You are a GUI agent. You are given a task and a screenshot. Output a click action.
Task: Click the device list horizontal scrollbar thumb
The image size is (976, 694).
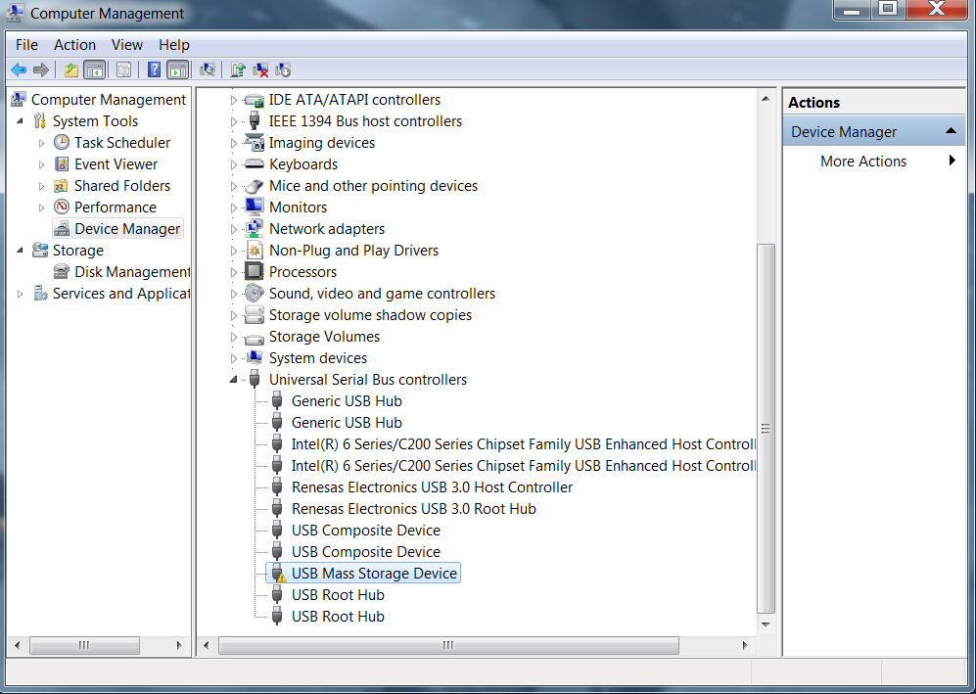coord(447,645)
